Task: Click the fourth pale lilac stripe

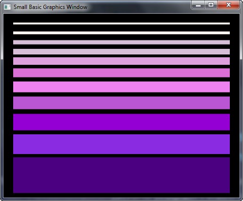Action: (x=121, y=52)
